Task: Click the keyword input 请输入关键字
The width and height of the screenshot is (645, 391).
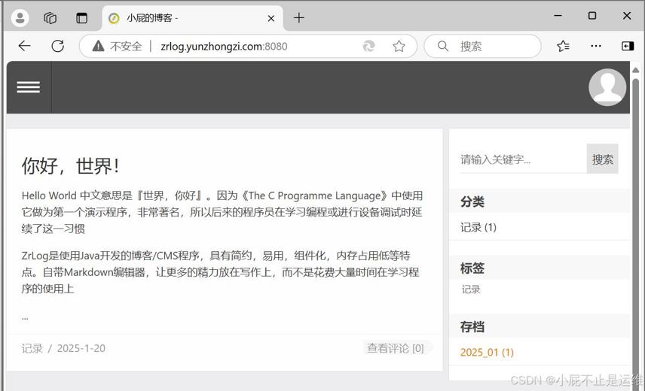Action: click(x=523, y=159)
